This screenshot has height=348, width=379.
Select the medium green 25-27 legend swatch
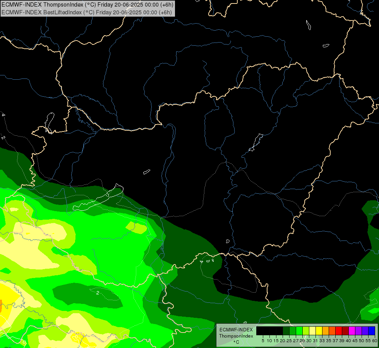point(293,331)
